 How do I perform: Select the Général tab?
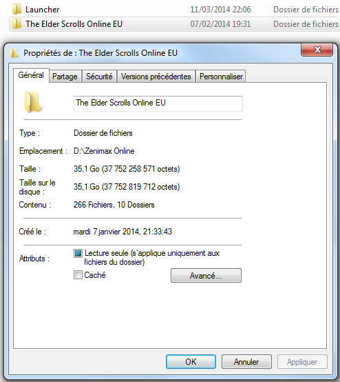(x=31, y=75)
